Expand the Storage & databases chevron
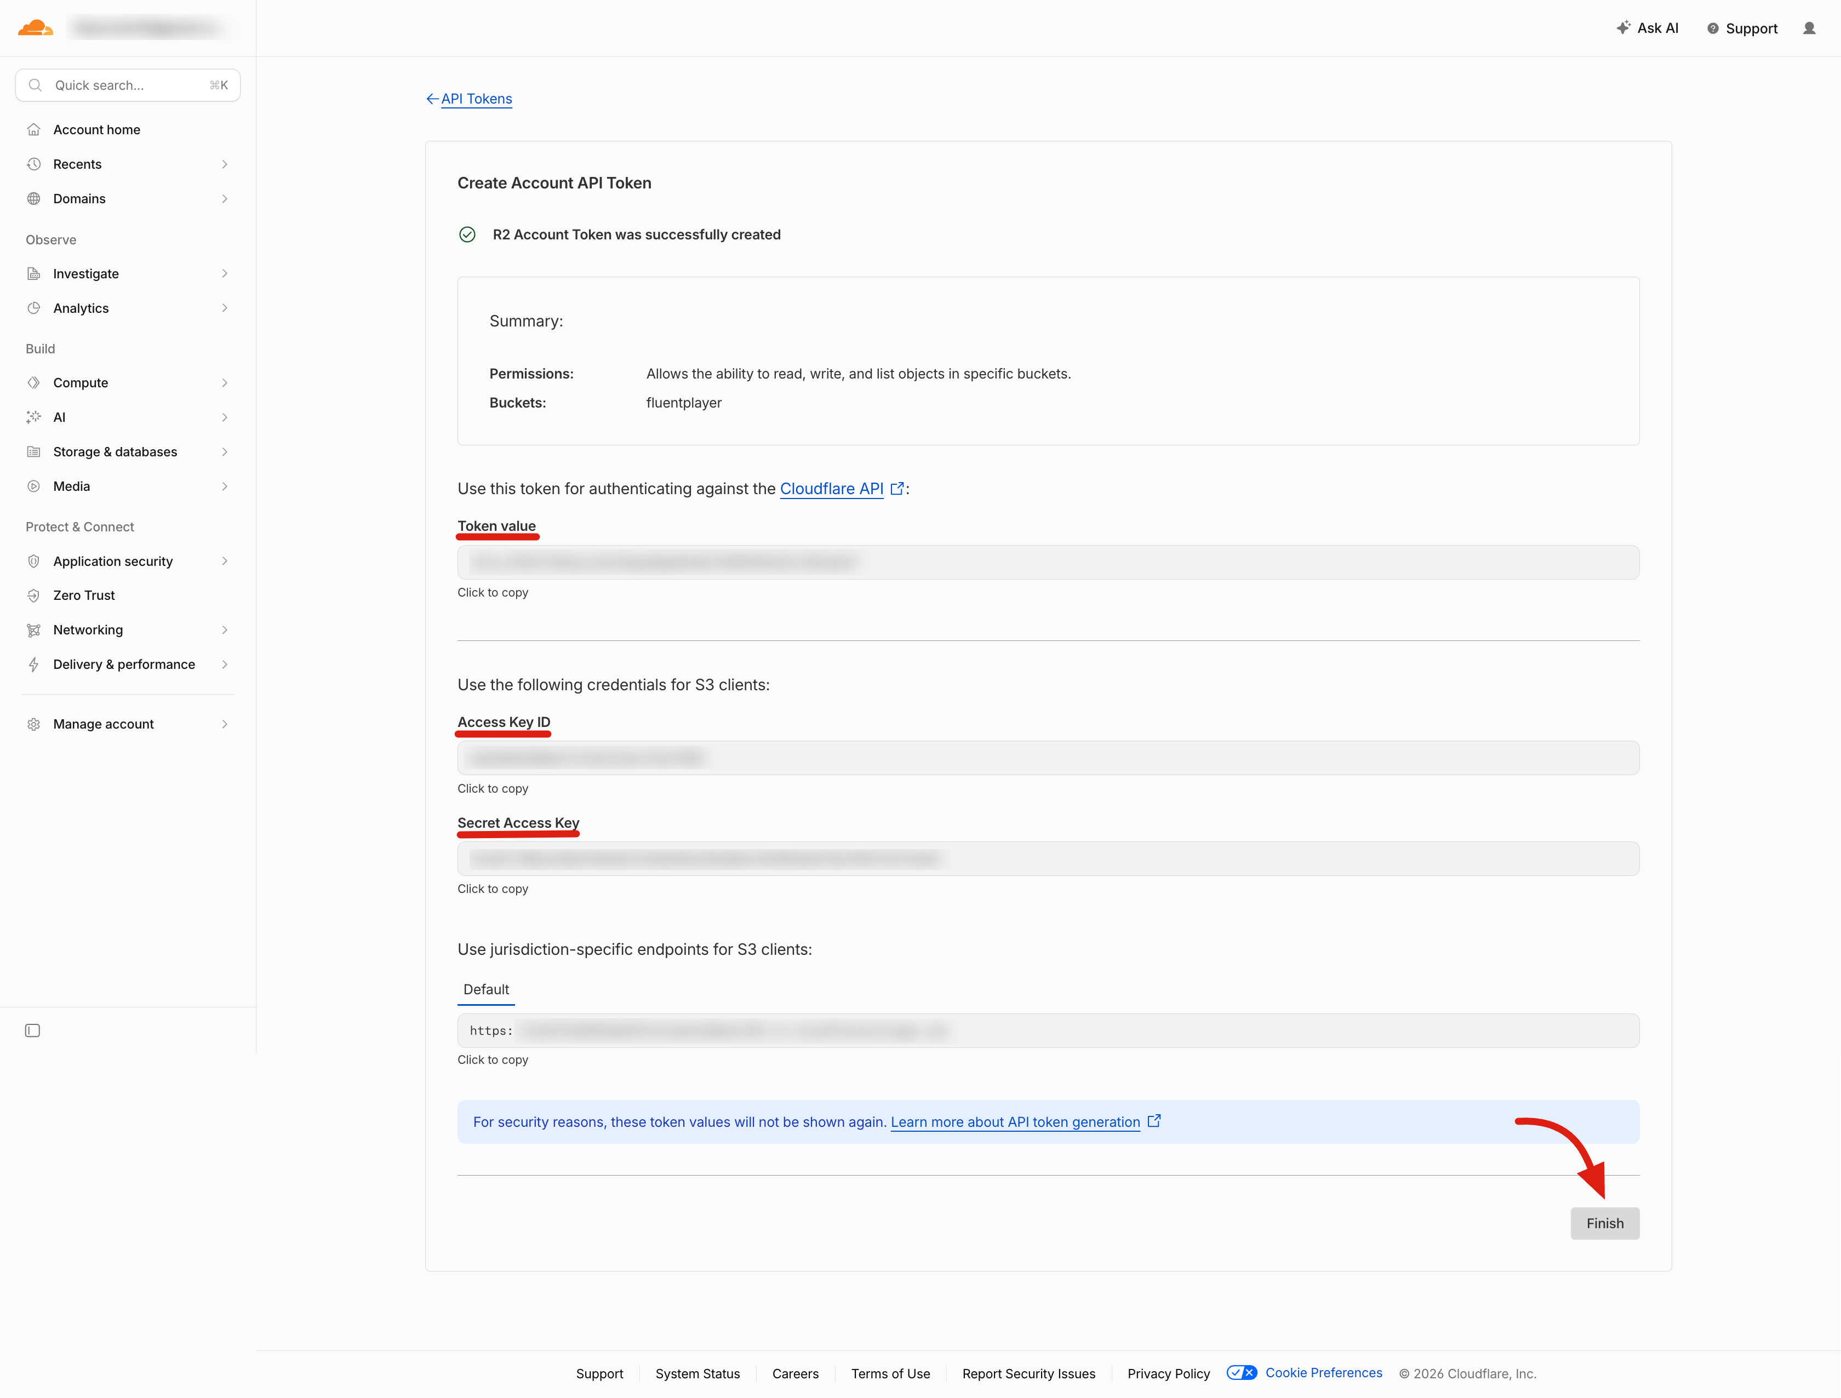 click(225, 452)
